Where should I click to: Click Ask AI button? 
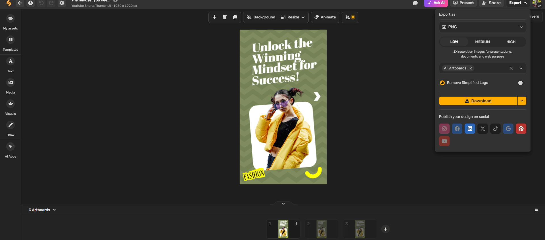pyautogui.click(x=436, y=3)
